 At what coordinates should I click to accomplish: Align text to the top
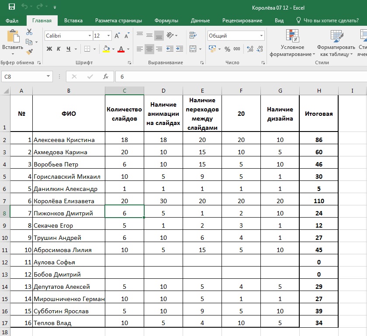point(140,35)
